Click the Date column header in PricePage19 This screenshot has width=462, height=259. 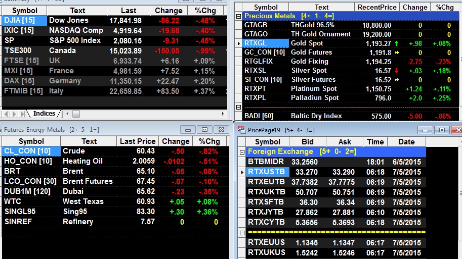click(x=406, y=142)
